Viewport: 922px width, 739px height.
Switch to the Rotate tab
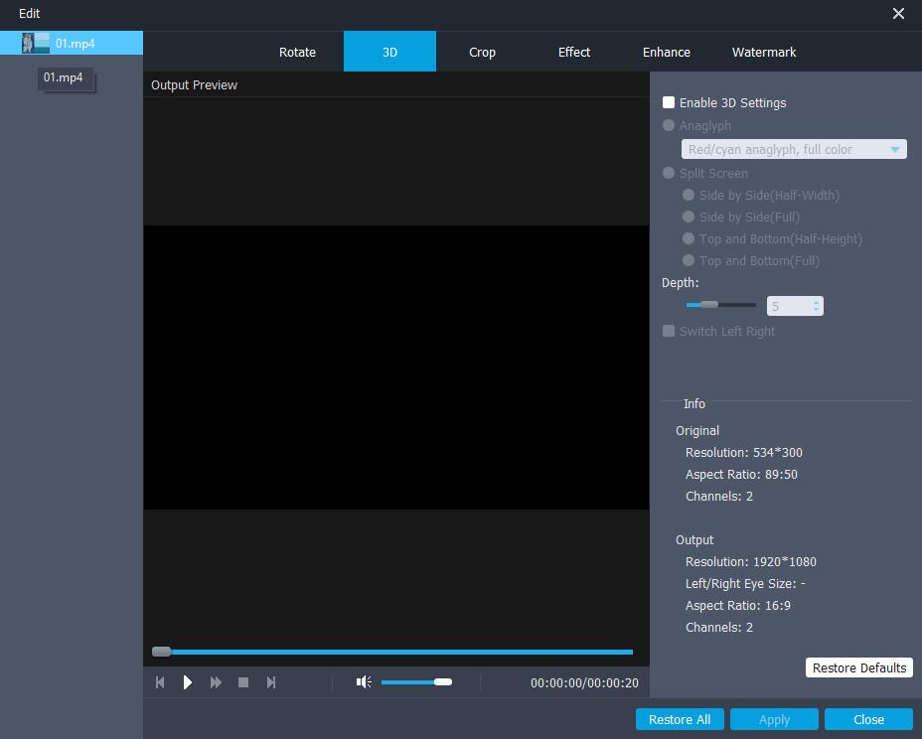(297, 52)
